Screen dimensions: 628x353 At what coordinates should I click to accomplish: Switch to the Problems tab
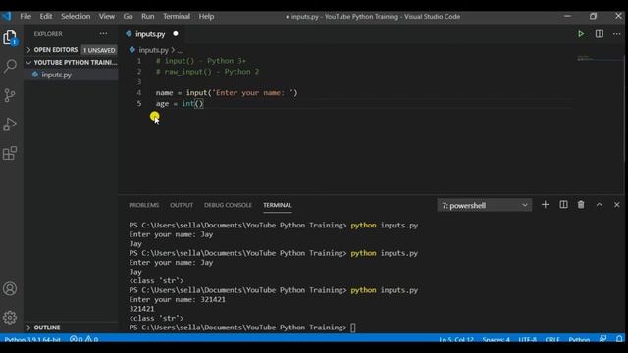coord(144,205)
